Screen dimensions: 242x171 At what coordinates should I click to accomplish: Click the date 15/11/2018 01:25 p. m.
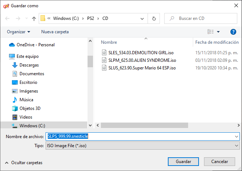tap(217, 53)
